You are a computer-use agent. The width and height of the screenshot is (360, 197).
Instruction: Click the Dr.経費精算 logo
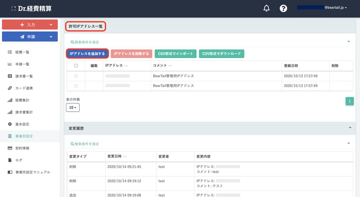click(31, 9)
